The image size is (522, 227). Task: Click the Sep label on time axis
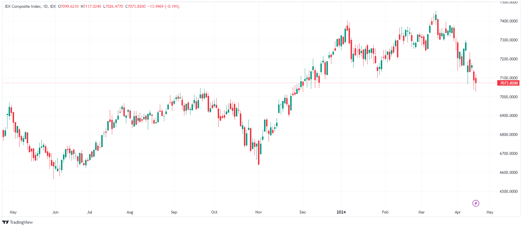click(x=174, y=212)
